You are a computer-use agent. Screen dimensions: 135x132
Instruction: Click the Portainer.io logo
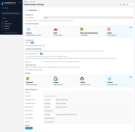[x=9, y=3]
